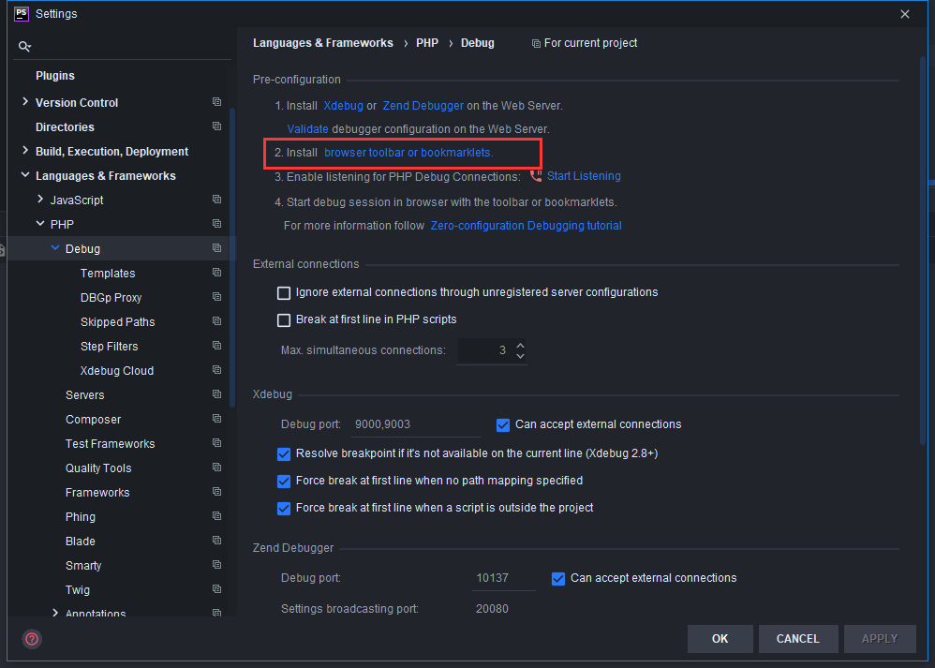
Task: Click the OK button
Action: tap(720, 639)
